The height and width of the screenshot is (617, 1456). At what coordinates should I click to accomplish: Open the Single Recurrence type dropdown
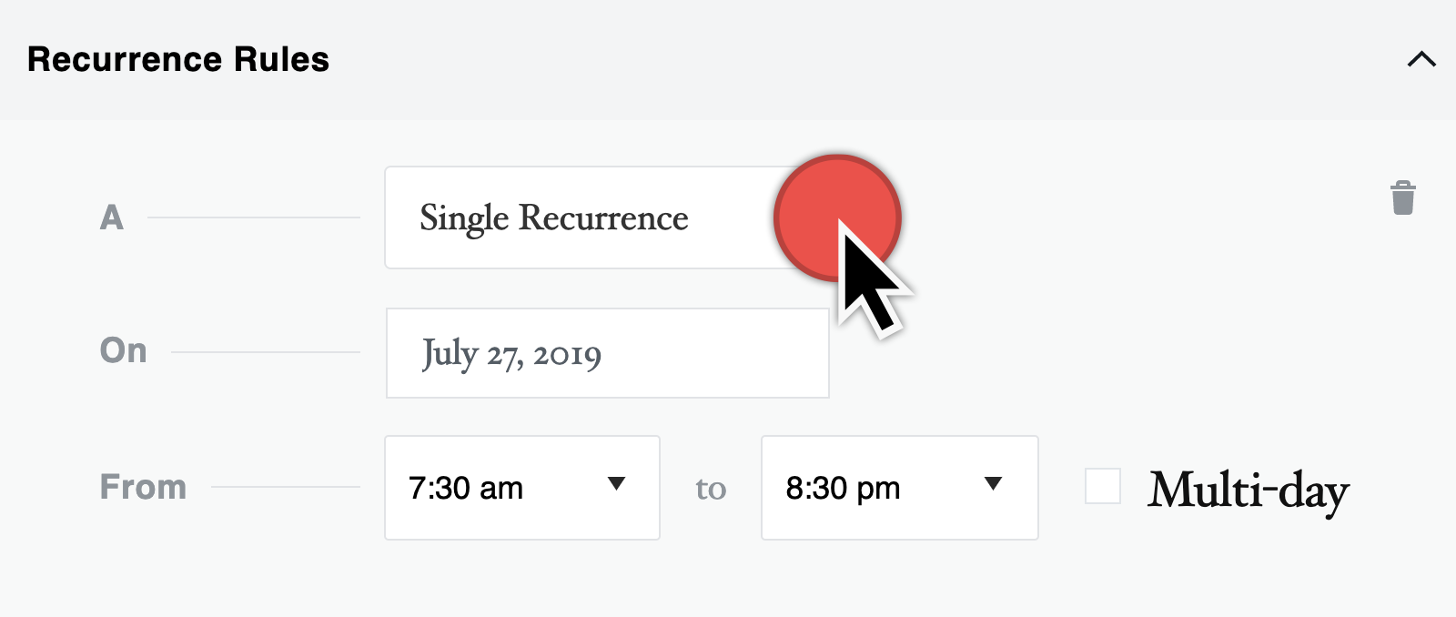click(x=601, y=217)
